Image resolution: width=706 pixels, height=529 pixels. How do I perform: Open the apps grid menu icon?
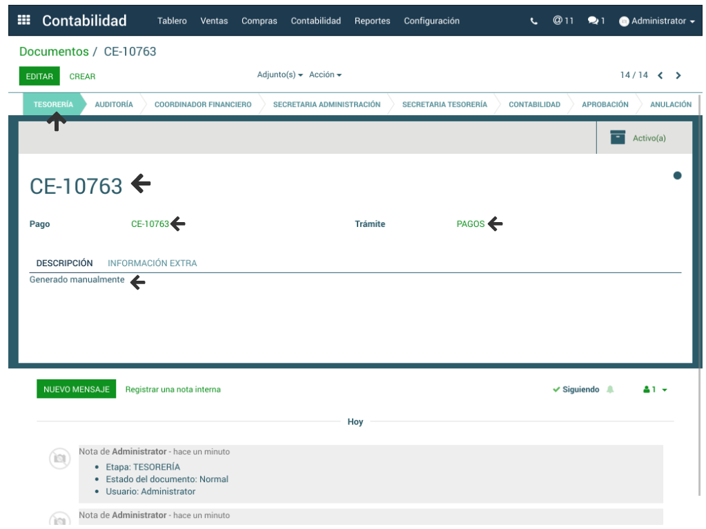pyautogui.click(x=24, y=20)
